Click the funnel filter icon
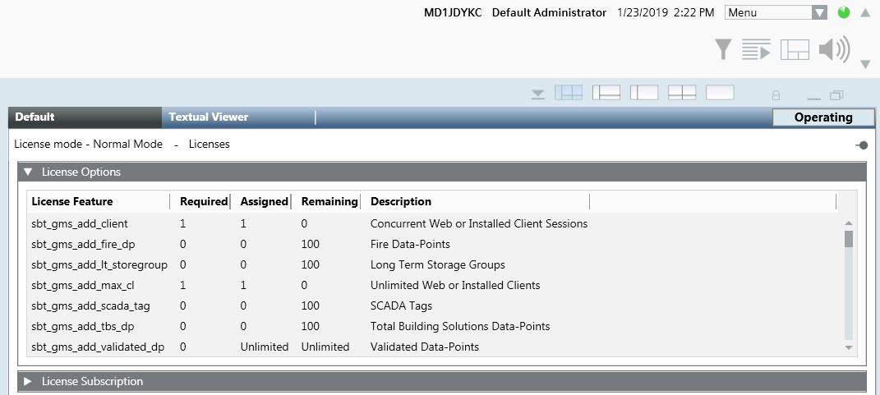This screenshot has height=395, width=880. tap(723, 50)
